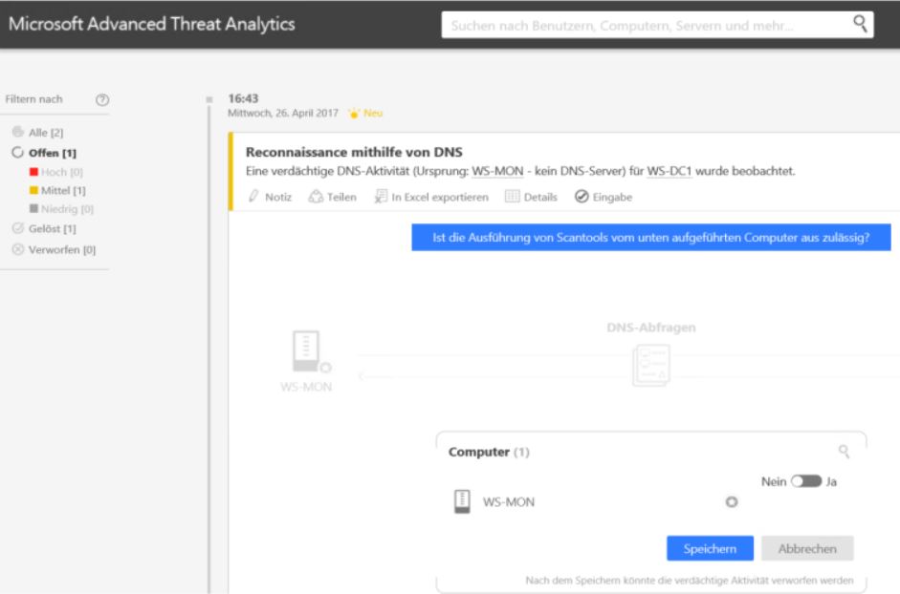900x594 pixels.
Task: Click the yellow Mittel severity swatch
Action: pyautogui.click(x=33, y=190)
